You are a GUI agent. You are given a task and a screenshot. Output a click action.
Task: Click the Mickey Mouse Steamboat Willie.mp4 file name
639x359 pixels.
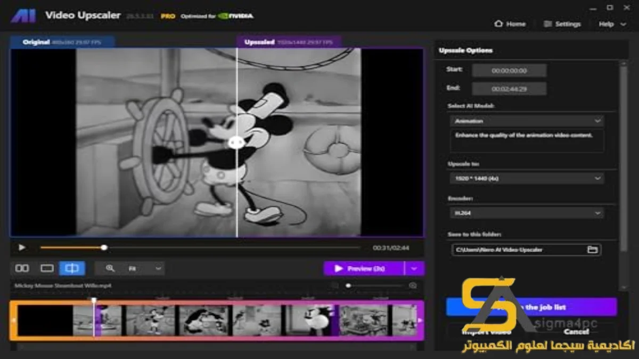click(x=63, y=286)
